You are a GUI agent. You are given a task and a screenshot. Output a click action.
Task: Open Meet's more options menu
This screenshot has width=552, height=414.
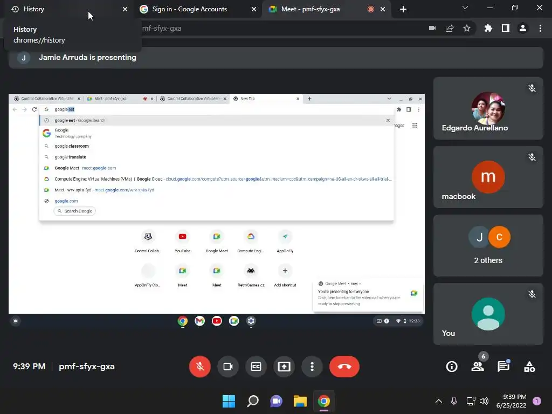click(312, 367)
